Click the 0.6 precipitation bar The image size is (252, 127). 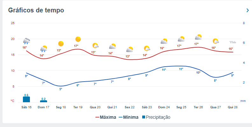click(26, 99)
